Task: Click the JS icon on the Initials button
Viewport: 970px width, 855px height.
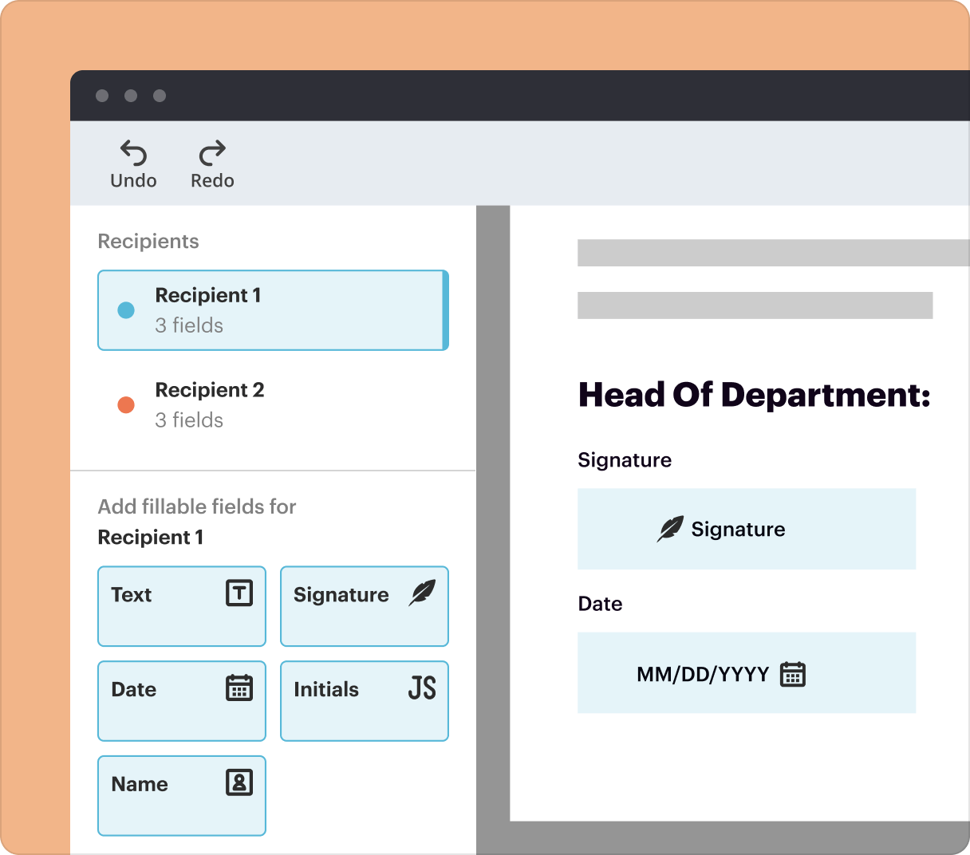Action: pos(424,689)
